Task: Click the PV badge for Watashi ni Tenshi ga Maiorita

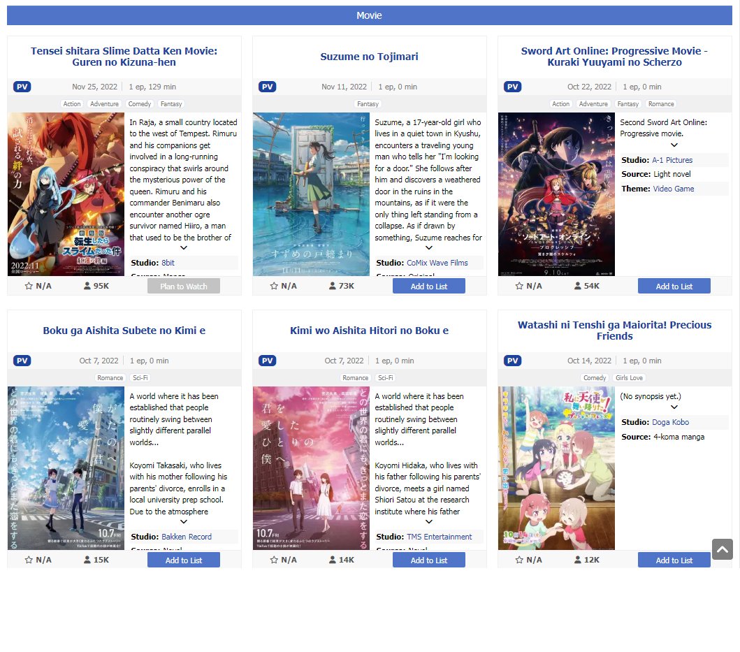Action: 512,361
